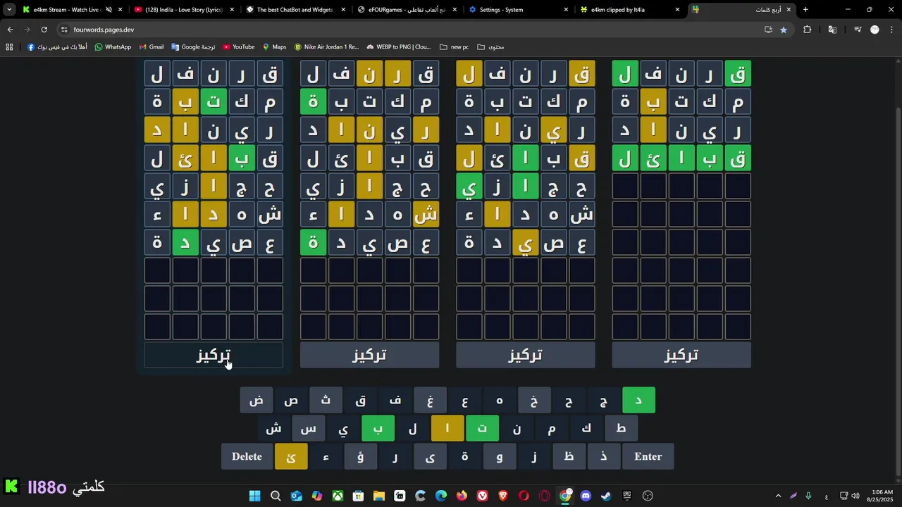Viewport: 902px width, 507px height.
Task: Open Nike Air Jordan 1 bookmark
Action: coord(326,46)
